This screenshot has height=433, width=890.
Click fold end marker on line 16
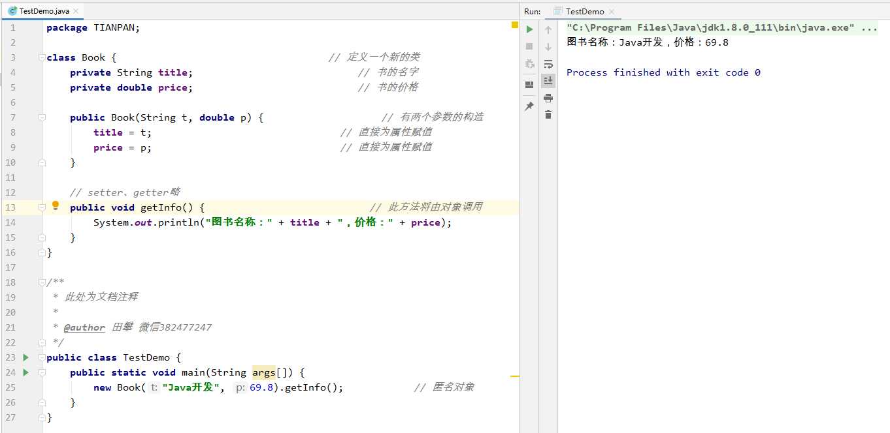(x=42, y=252)
